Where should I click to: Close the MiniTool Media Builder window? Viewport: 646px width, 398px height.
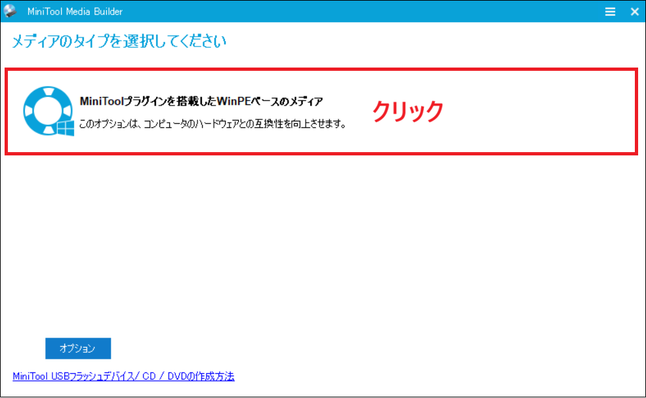[x=634, y=12]
